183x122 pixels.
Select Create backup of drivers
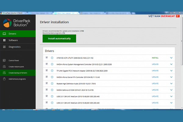tap(18, 73)
